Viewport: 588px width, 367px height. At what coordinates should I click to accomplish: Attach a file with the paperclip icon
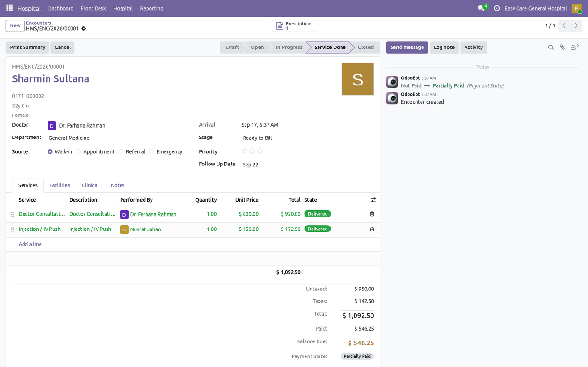coord(562,47)
